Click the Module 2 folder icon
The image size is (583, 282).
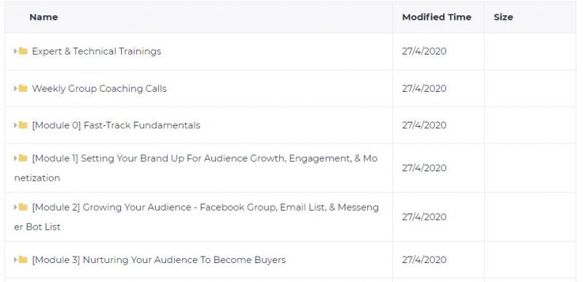click(x=23, y=207)
